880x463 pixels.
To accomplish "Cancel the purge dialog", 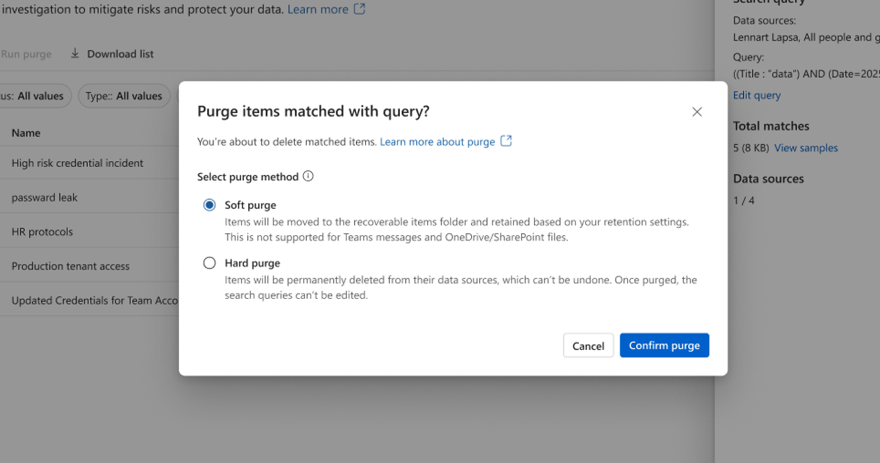I will tap(588, 346).
